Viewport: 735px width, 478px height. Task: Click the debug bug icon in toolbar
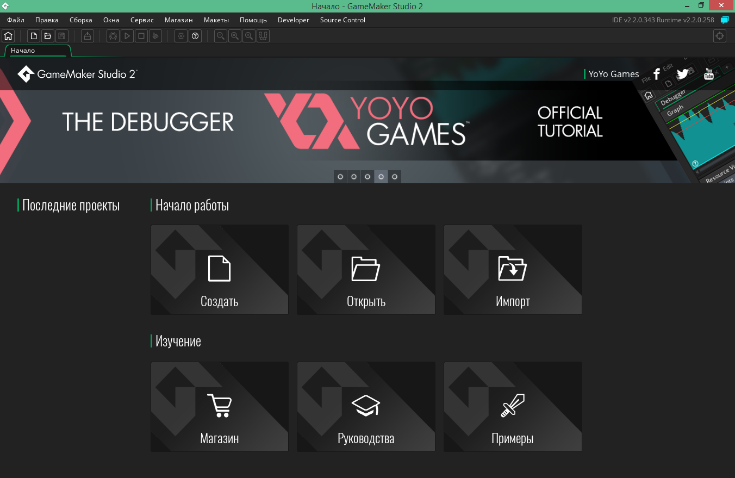pos(113,36)
